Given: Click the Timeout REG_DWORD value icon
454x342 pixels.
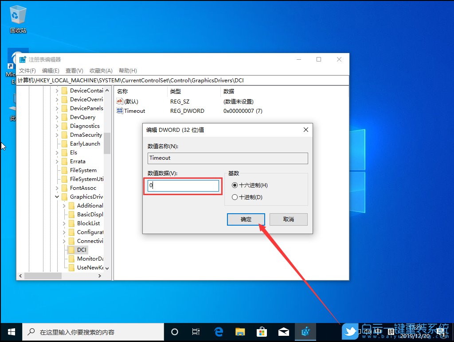Looking at the screenshot, I should point(119,111).
